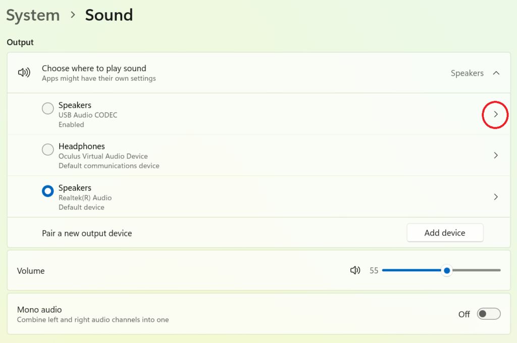Click the volume slider handle

[x=446, y=270]
